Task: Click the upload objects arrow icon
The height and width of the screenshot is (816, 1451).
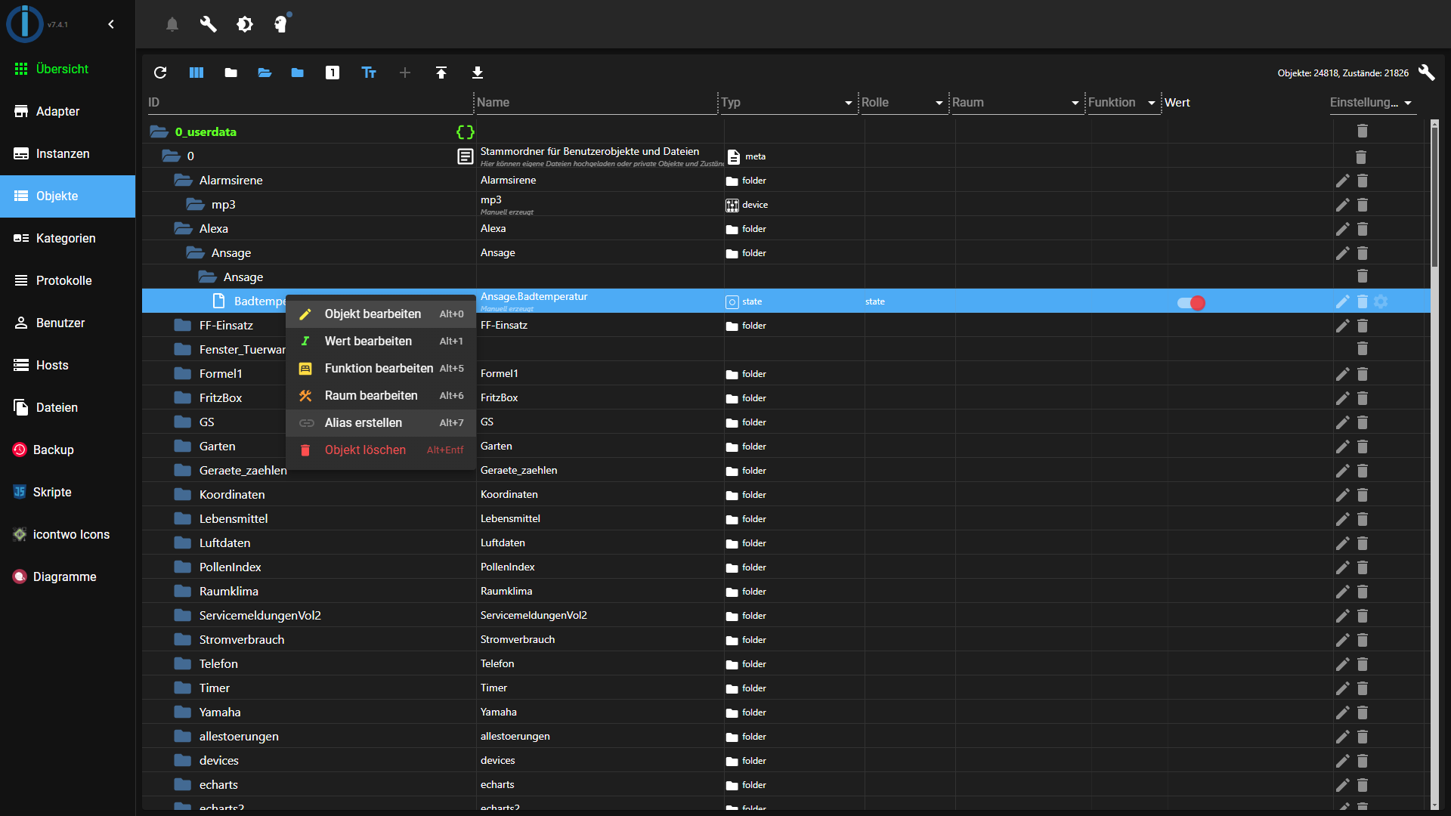Action: tap(441, 73)
